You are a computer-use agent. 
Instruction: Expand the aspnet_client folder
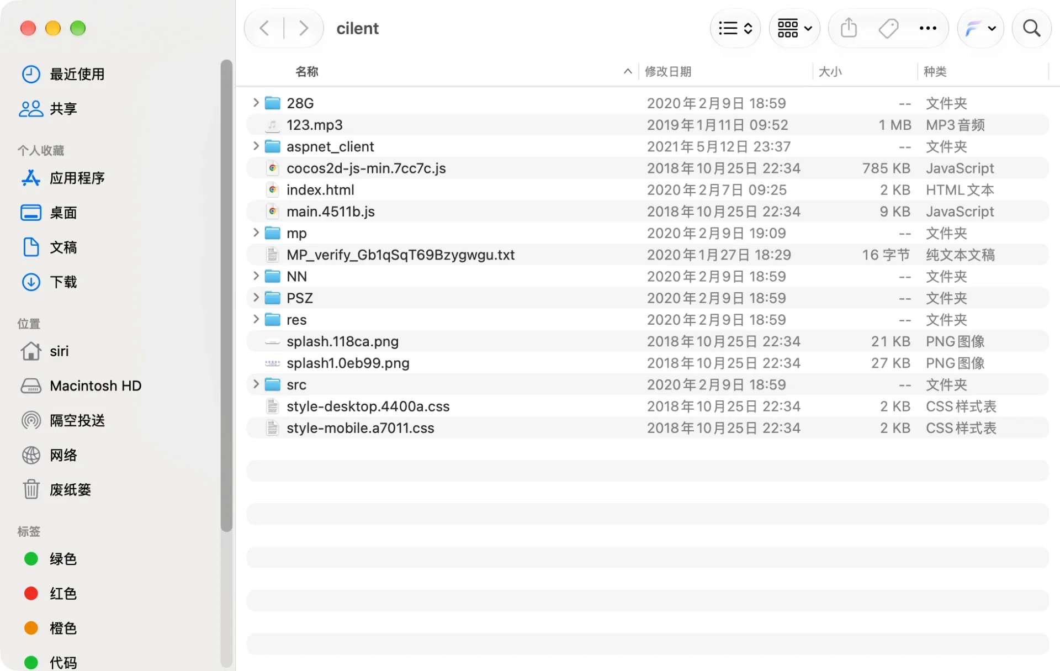click(256, 146)
